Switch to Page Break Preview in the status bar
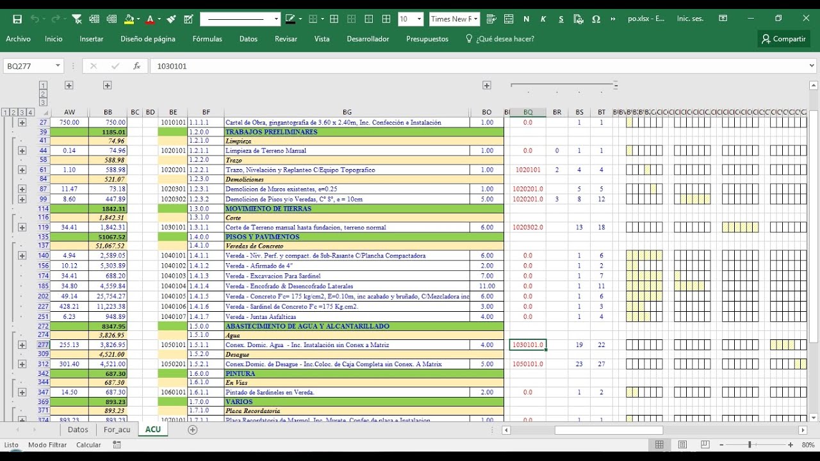820x461 pixels. (705, 444)
